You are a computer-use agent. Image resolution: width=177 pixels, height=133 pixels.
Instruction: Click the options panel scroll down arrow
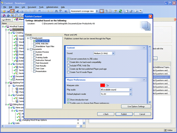(150, 102)
